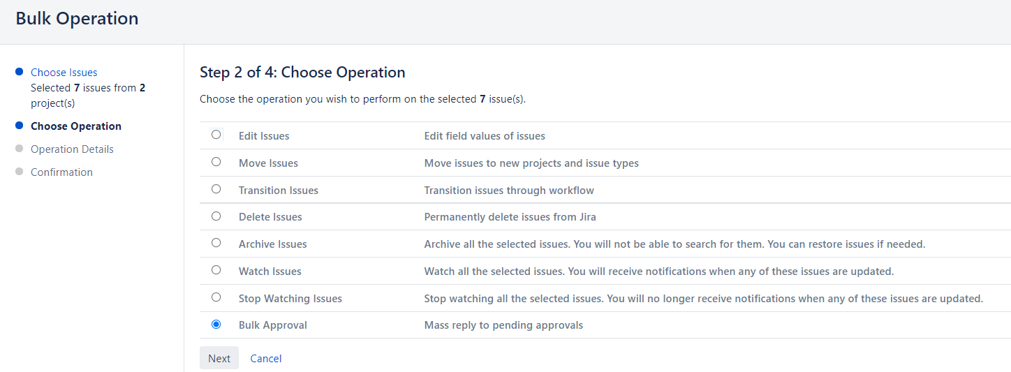Choose the Stop Watching Issues radio button
Image resolution: width=1011 pixels, height=372 pixels.
216,297
